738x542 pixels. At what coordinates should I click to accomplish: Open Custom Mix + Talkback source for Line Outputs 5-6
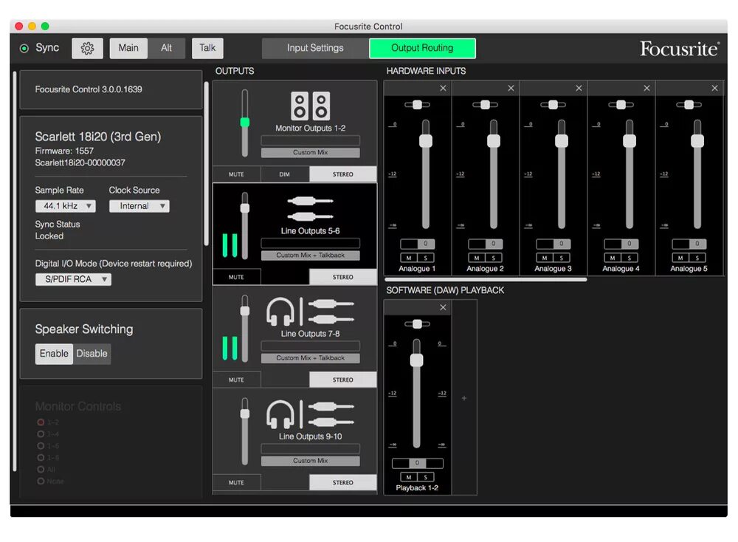[310, 255]
